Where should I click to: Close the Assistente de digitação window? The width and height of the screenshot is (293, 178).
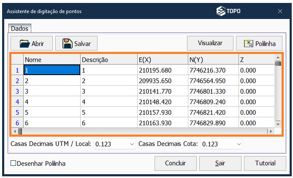279,11
